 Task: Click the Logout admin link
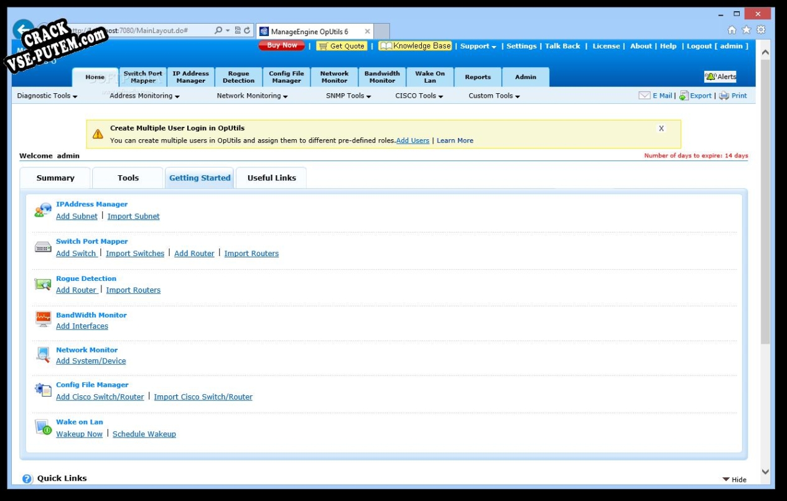717,46
